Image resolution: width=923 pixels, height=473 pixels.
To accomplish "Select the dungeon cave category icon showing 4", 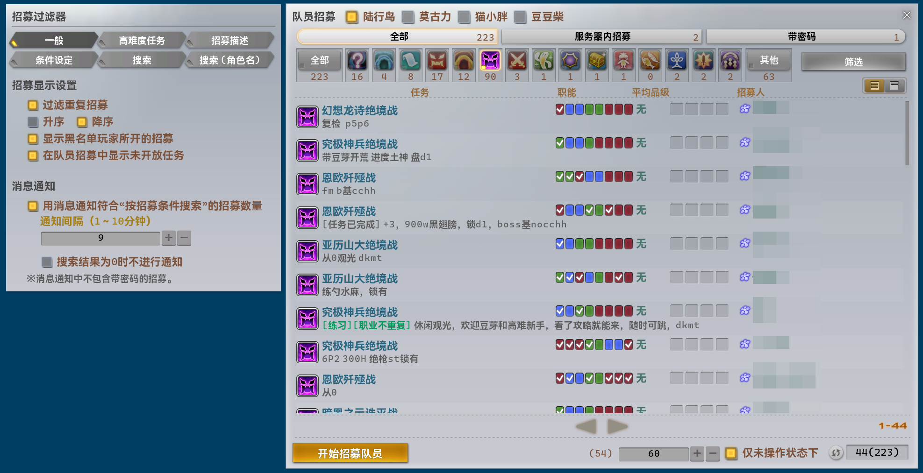I will [x=384, y=61].
